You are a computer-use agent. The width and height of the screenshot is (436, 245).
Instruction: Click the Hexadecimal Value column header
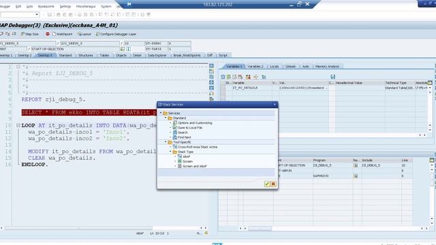[360, 83]
